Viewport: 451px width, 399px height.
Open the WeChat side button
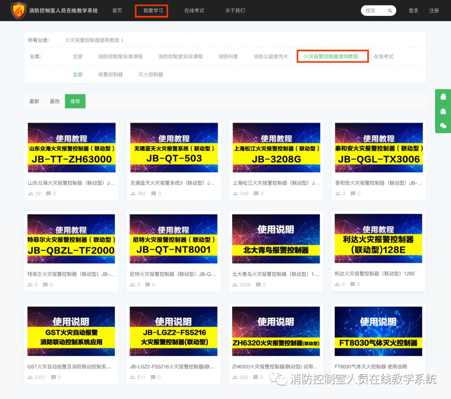pos(443,125)
